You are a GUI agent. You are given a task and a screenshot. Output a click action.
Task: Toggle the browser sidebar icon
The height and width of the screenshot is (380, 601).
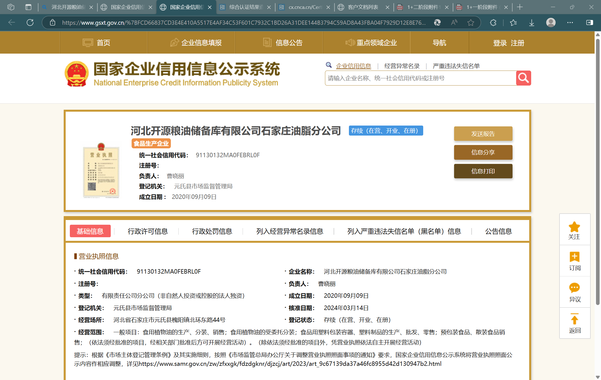(x=590, y=22)
